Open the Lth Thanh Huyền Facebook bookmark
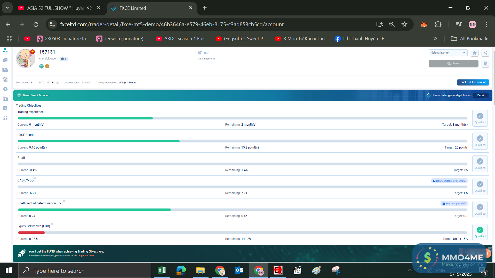Screen dimensions: 495x278 [361, 39]
